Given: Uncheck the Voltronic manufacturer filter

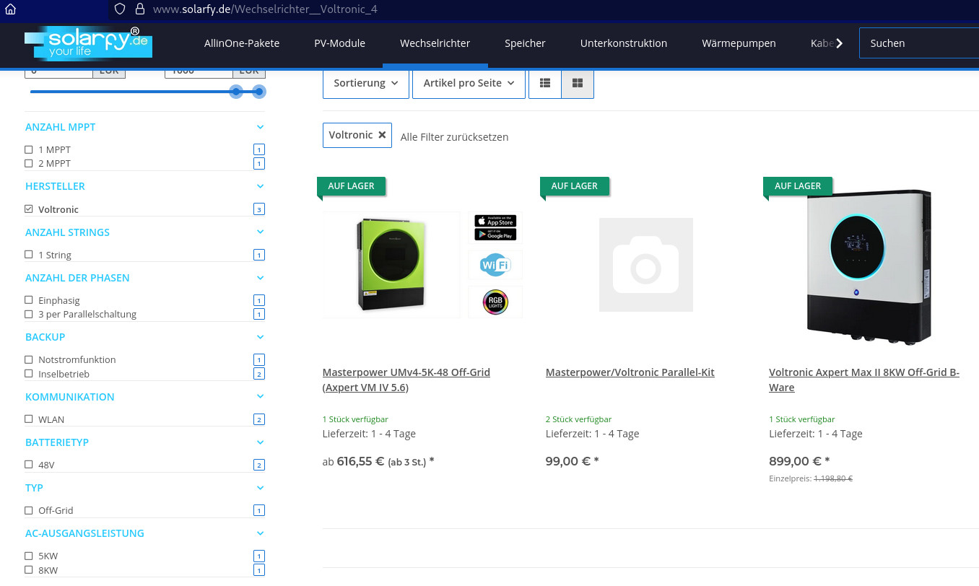Looking at the screenshot, I should 29,209.
